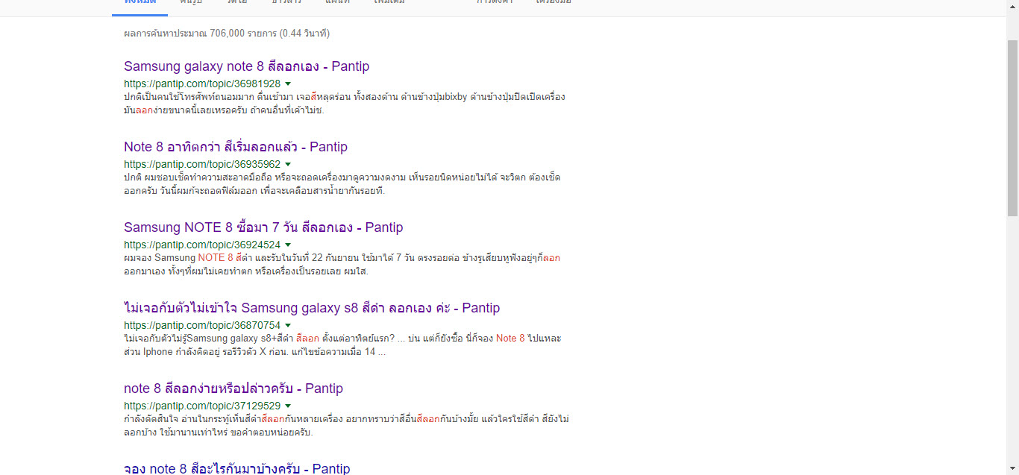Open the 'note 8 สีลอกง่ายหรือปล่าวครับ' result
The height and width of the screenshot is (475, 1019).
click(x=233, y=389)
